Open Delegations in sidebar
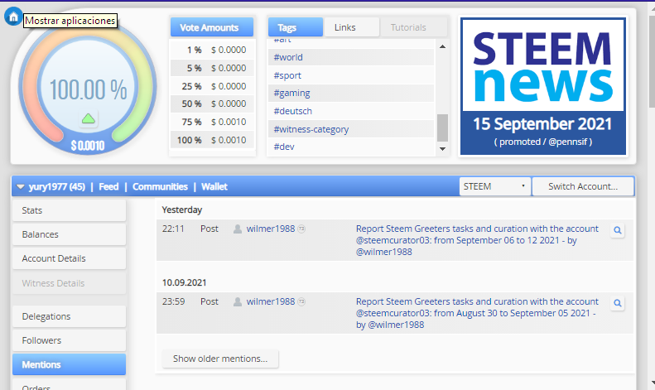The width and height of the screenshot is (655, 390). tap(69, 316)
